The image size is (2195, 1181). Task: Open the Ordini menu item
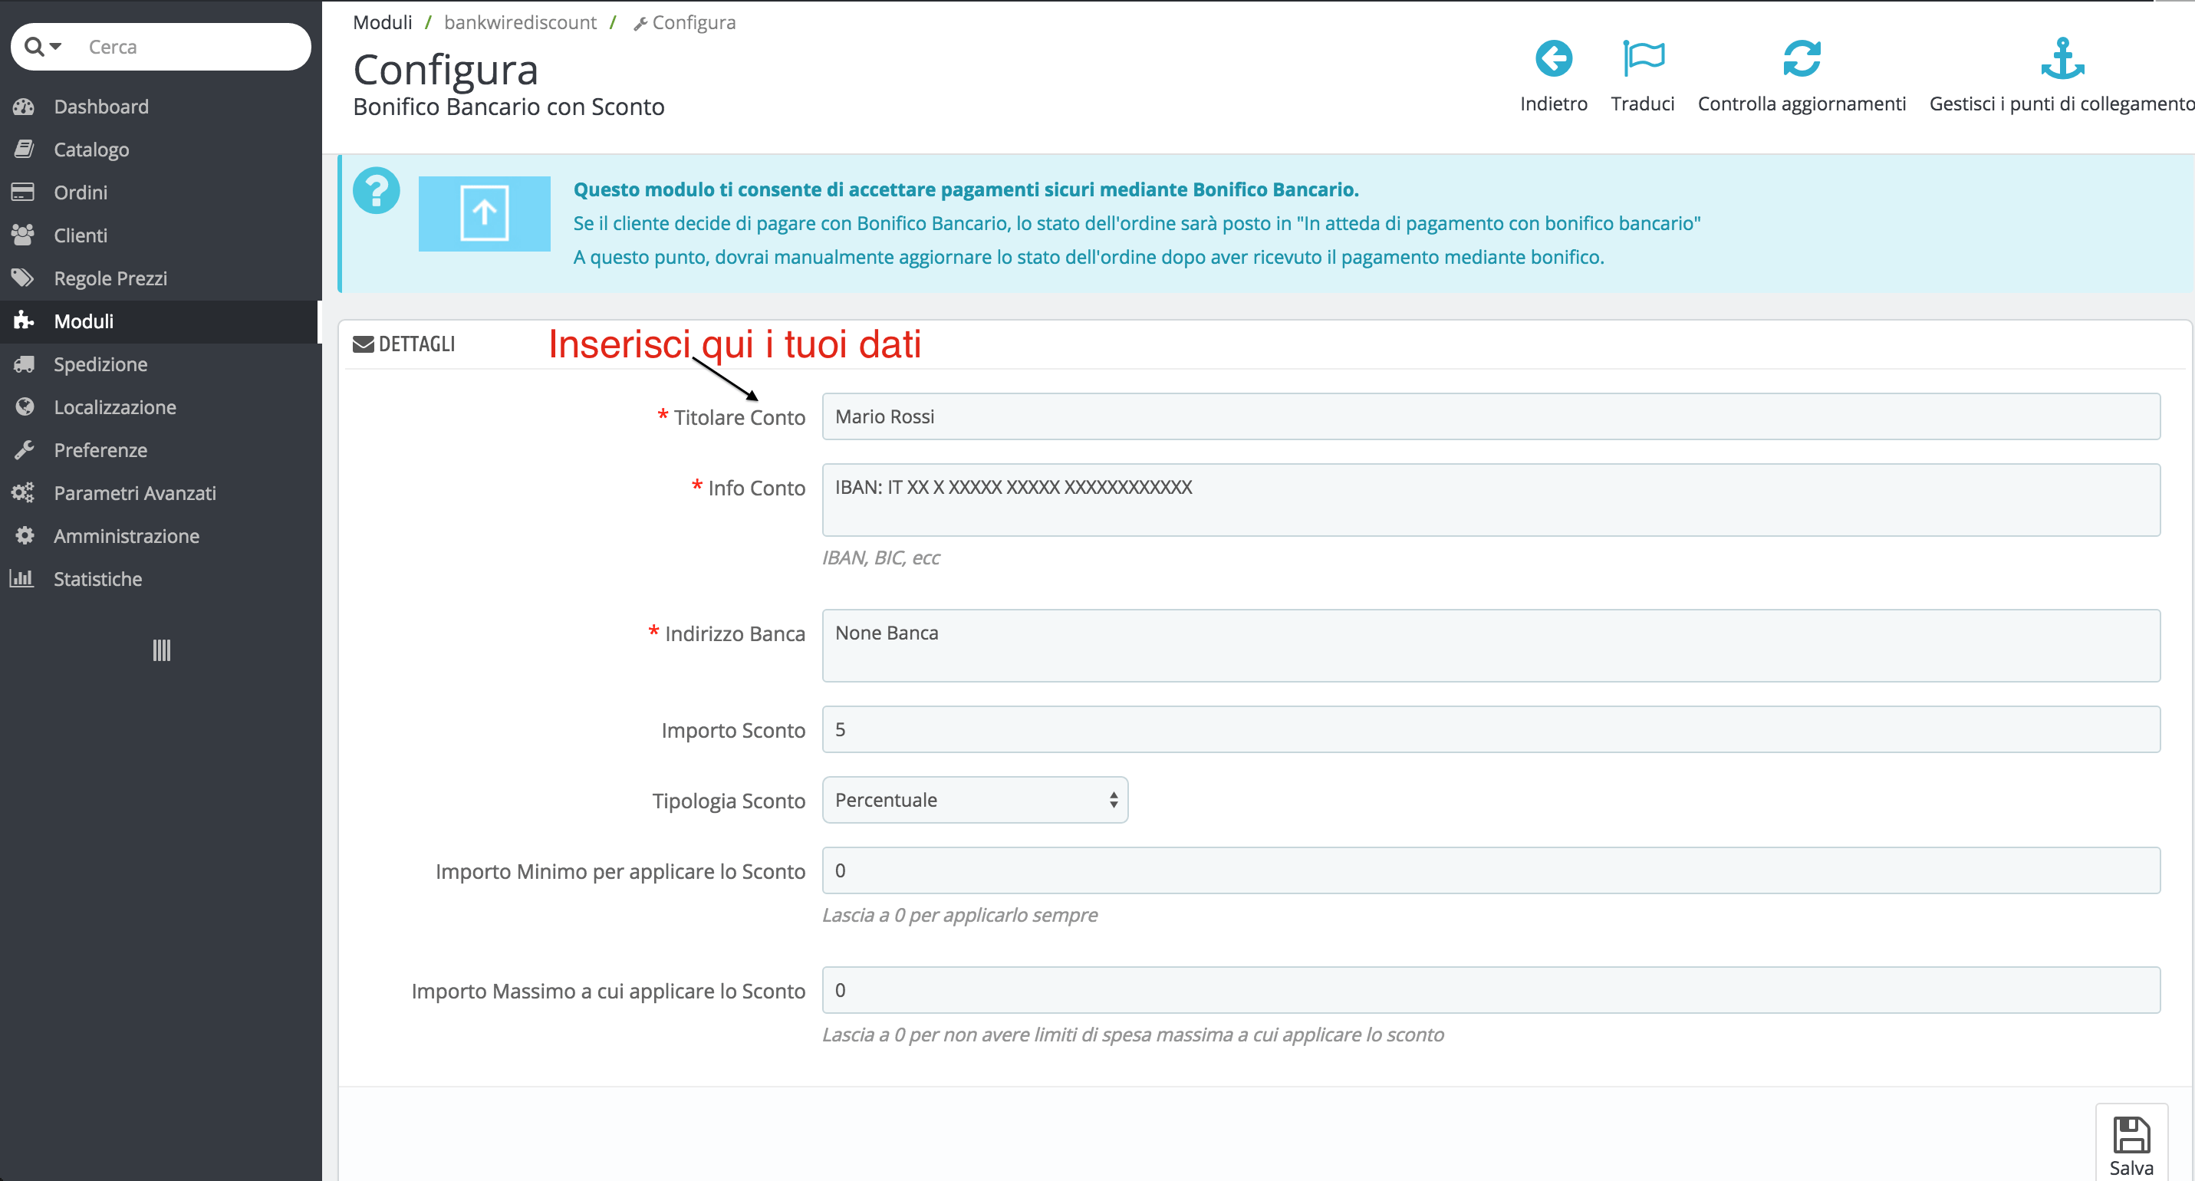[160, 192]
